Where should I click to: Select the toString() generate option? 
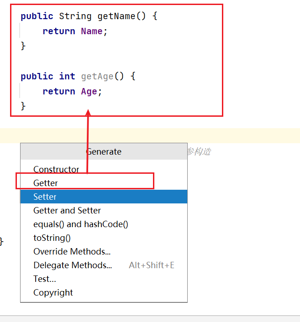[x=104, y=238]
